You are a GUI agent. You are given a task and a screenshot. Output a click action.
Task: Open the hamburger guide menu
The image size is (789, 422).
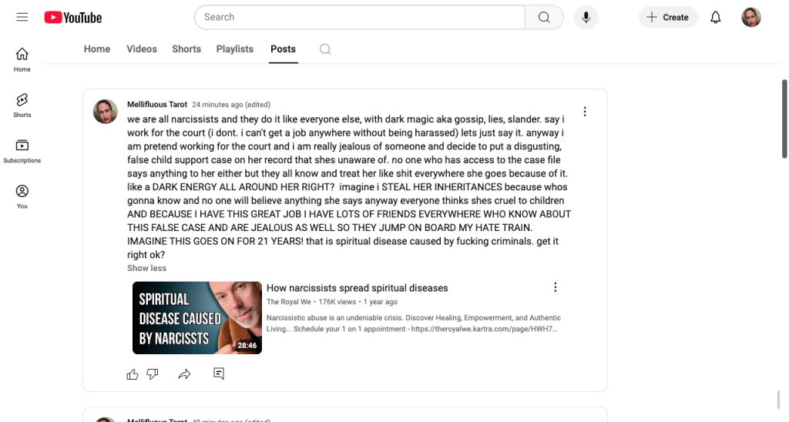click(22, 17)
